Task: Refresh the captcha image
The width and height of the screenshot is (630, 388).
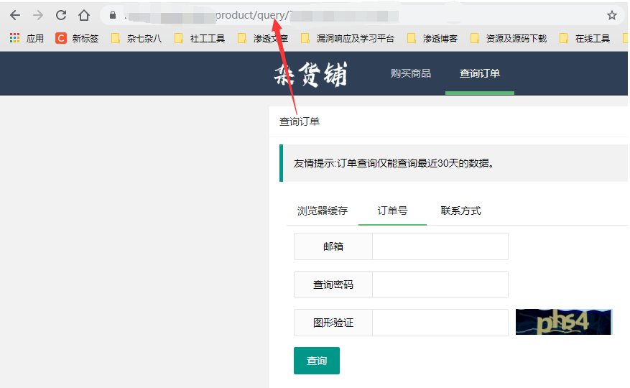Action: tap(563, 322)
